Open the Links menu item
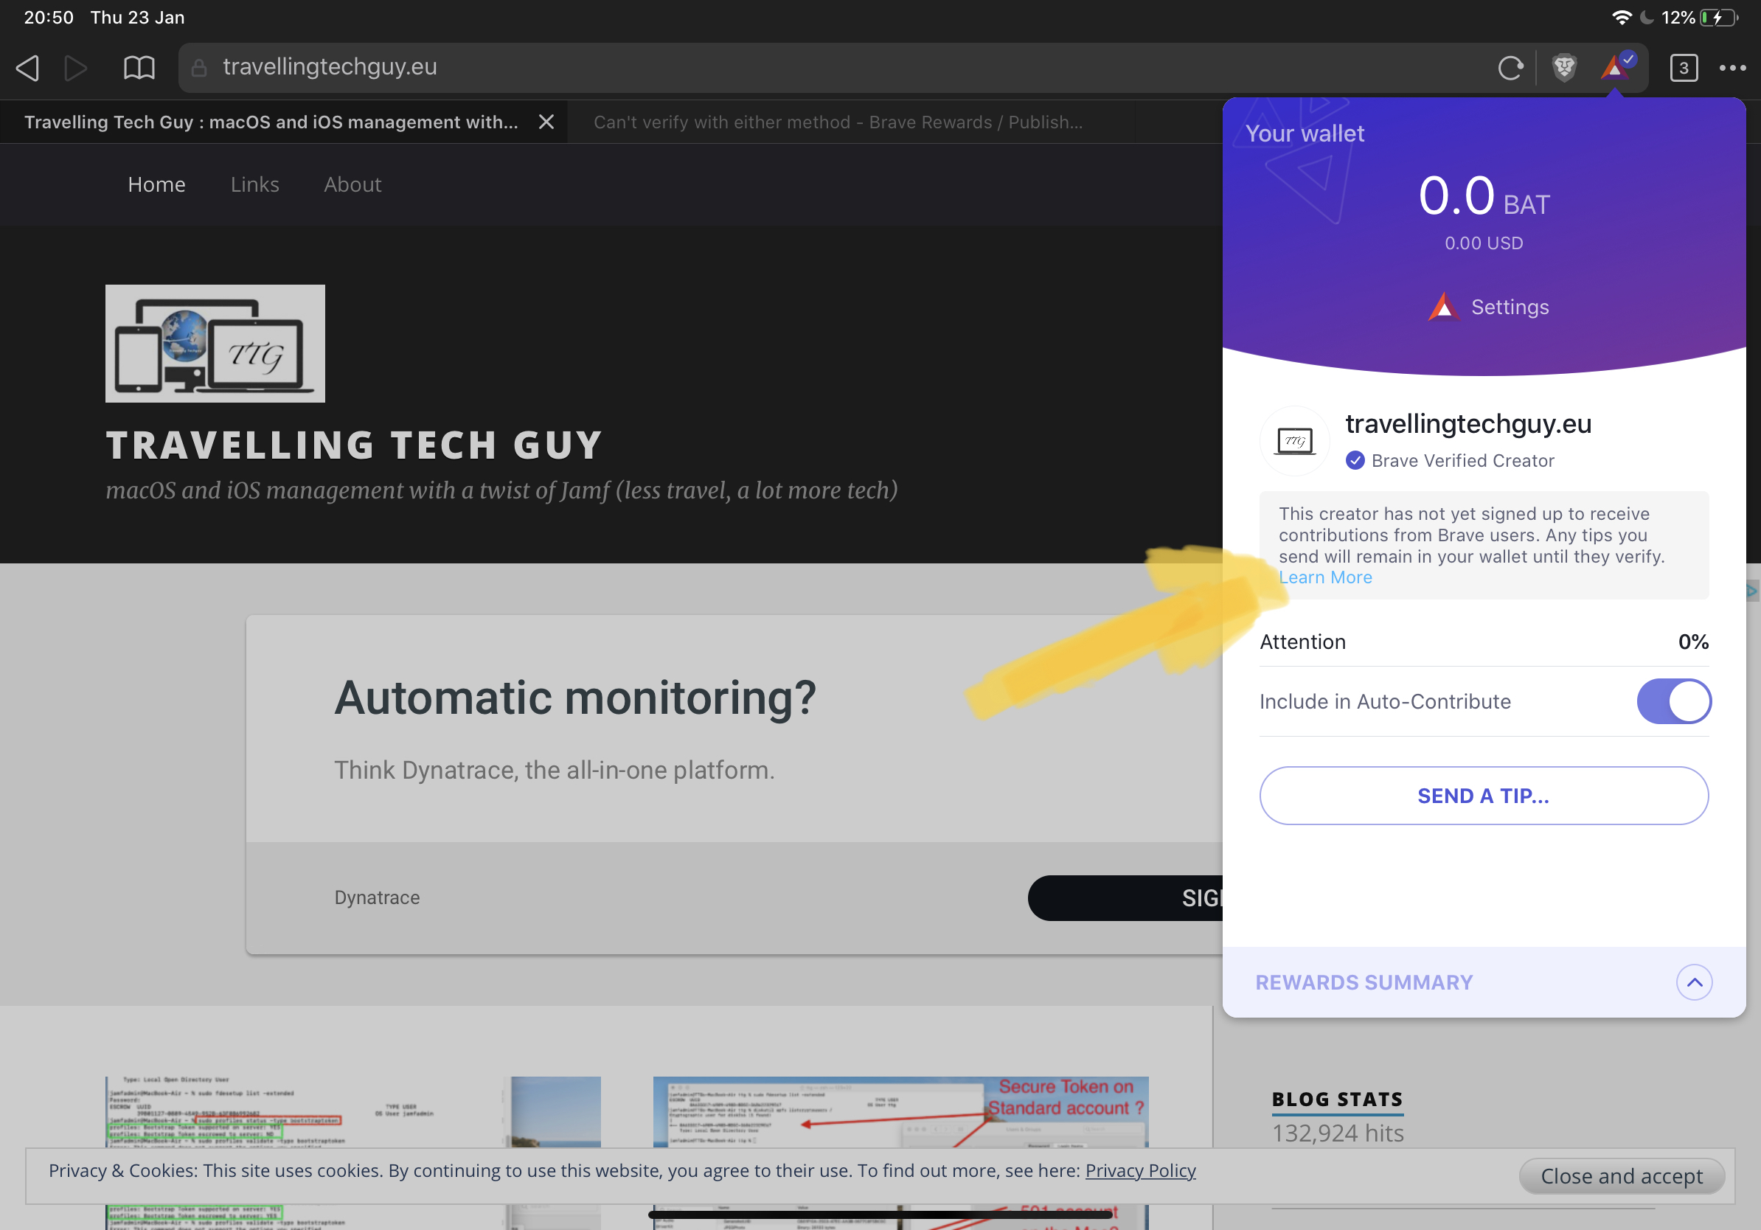Viewport: 1761px width, 1230px height. [254, 185]
